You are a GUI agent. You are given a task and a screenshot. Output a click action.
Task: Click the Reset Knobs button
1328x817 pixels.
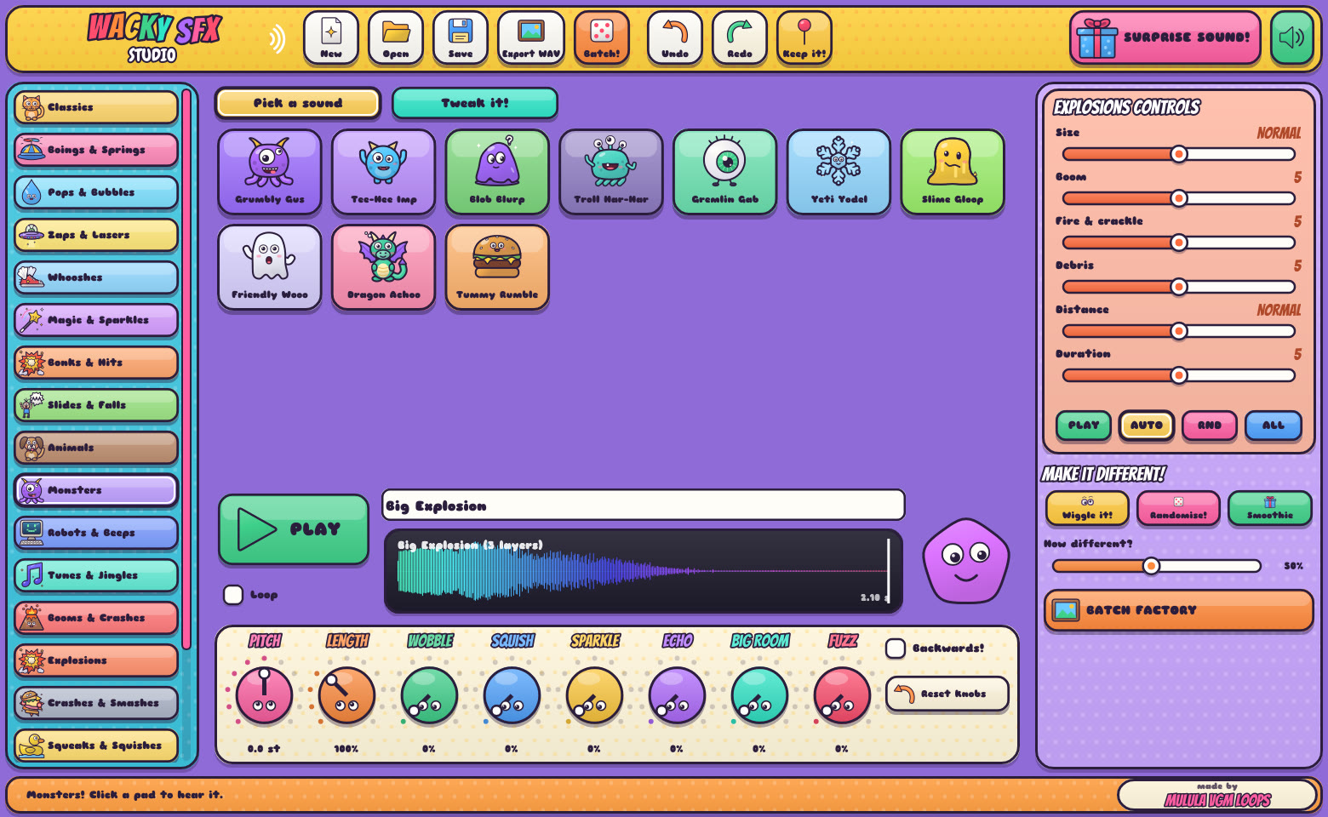(947, 694)
